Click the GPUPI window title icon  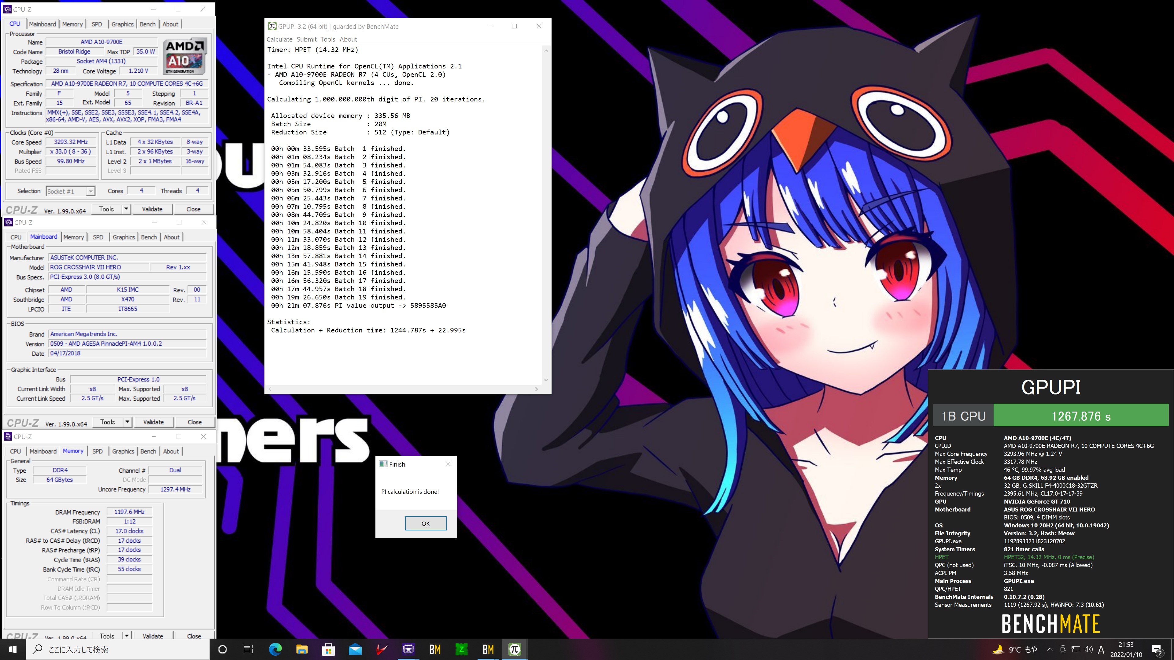point(272,26)
